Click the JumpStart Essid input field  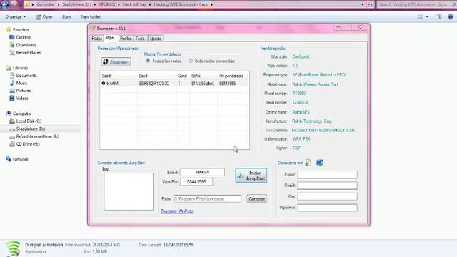point(202,173)
